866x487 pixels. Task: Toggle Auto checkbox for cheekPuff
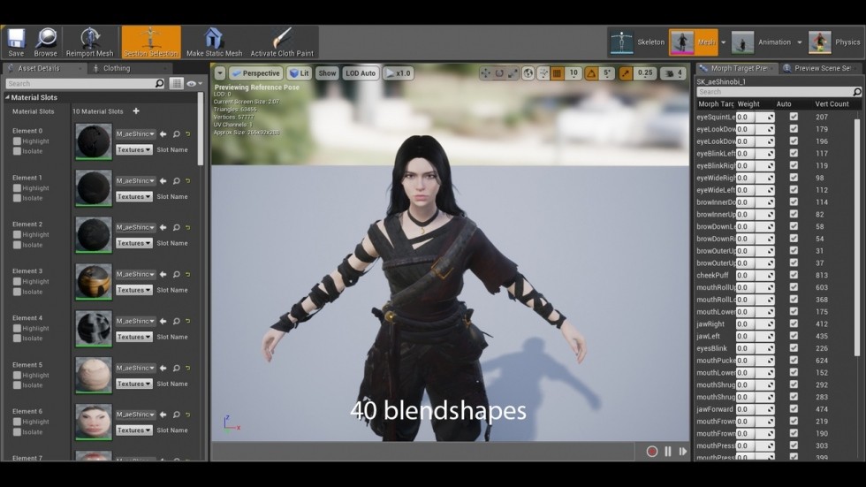point(794,275)
